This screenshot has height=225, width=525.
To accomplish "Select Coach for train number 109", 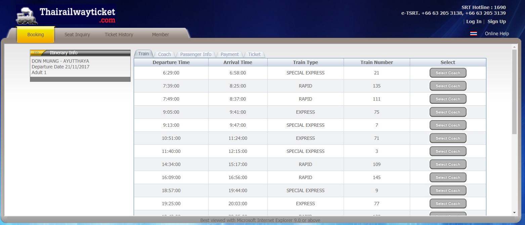I will click(448, 164).
